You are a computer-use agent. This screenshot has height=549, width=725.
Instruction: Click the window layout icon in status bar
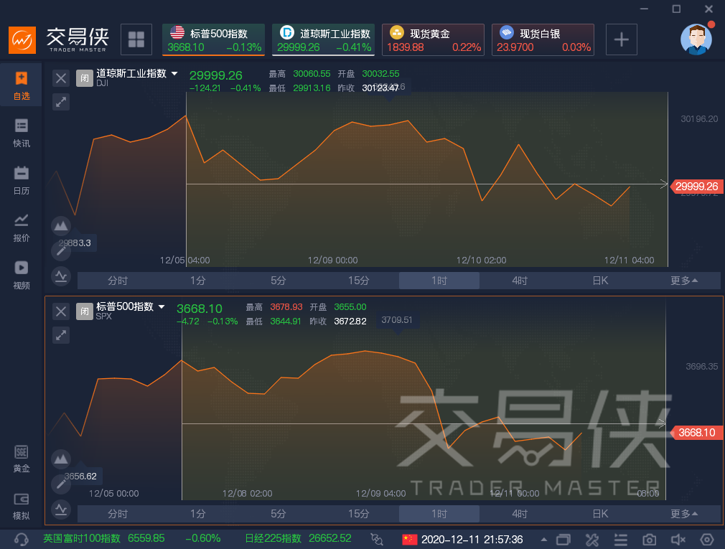tap(563, 539)
